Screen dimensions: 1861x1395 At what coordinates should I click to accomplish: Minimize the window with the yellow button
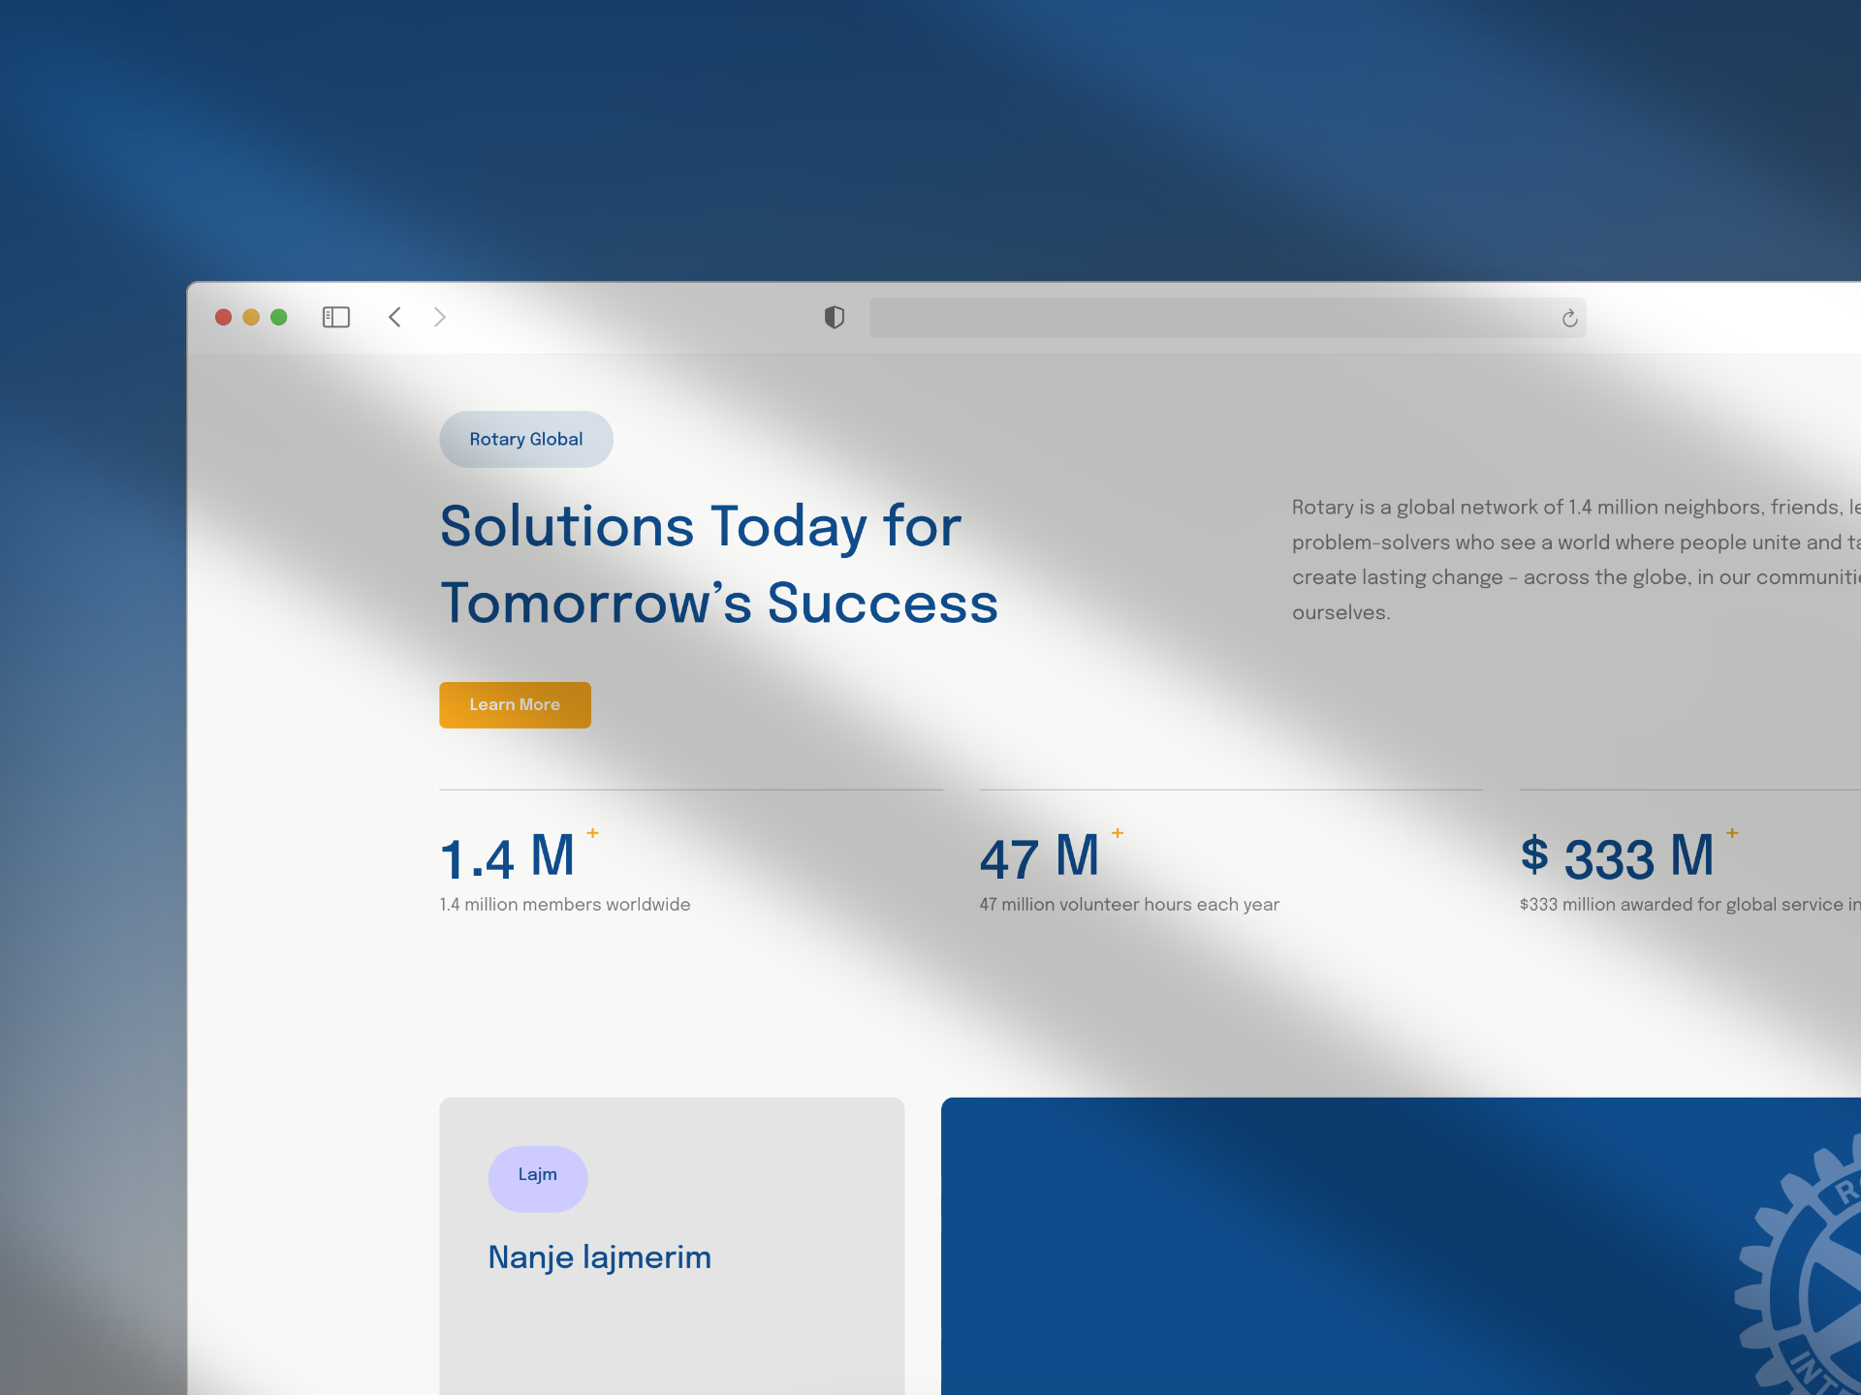point(251,317)
